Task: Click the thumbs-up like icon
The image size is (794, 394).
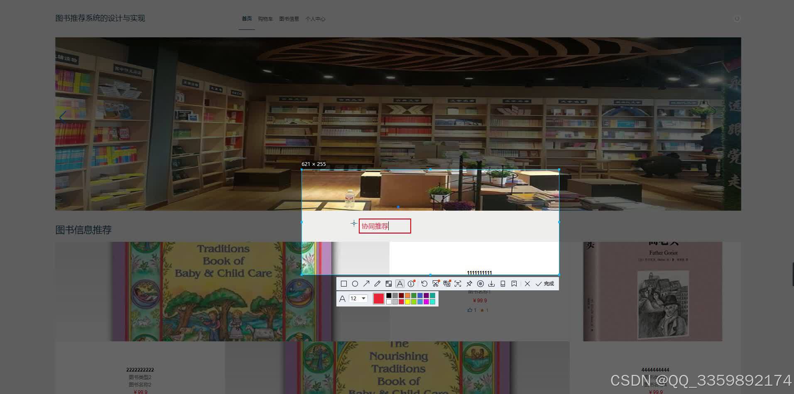Action: click(x=470, y=310)
